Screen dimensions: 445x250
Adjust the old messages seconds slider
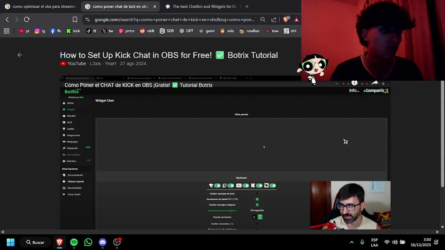point(222,210)
